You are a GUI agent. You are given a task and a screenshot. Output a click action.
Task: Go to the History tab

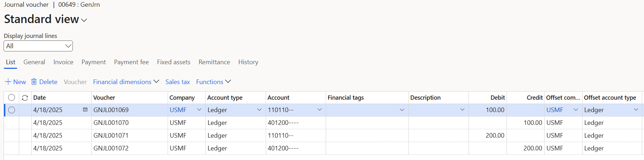coord(248,62)
